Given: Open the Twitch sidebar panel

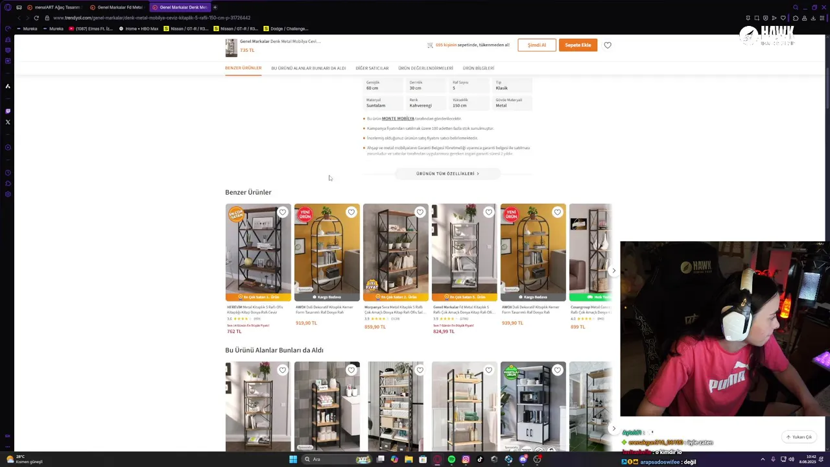Looking at the screenshot, I should (x=8, y=111).
